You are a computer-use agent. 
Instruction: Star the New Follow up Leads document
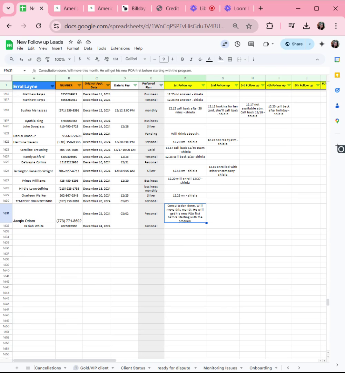(71, 42)
